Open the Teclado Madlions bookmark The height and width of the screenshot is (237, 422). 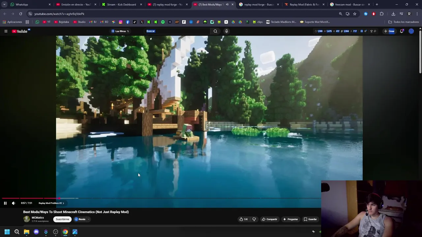tap(281, 22)
